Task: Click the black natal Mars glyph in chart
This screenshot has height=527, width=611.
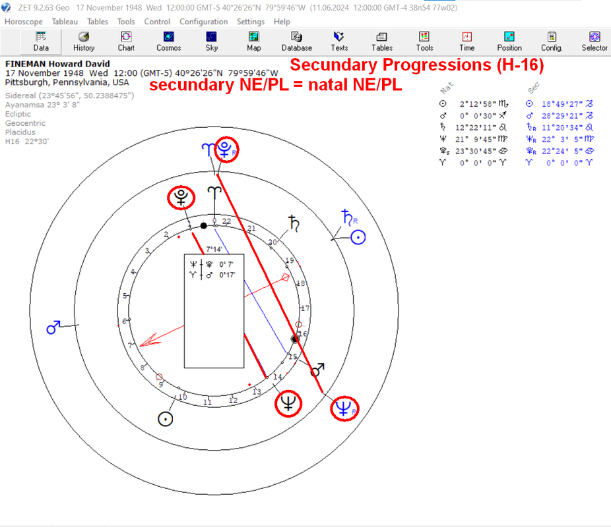Action: pos(317,370)
